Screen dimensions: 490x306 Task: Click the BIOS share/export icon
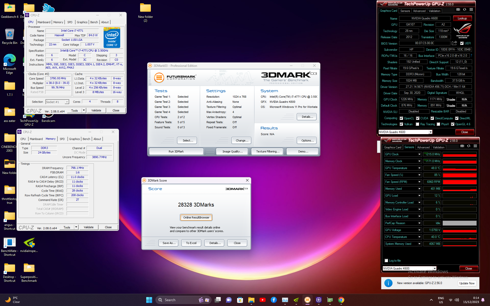454,43
